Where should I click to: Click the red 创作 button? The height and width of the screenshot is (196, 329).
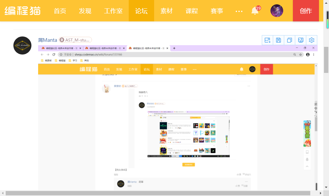click(x=306, y=11)
